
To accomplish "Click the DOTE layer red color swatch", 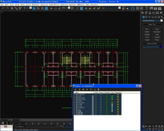I will [x=112, y=101].
